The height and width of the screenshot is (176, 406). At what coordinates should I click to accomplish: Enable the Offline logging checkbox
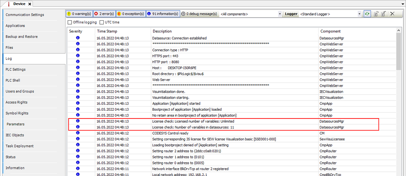pos(70,22)
